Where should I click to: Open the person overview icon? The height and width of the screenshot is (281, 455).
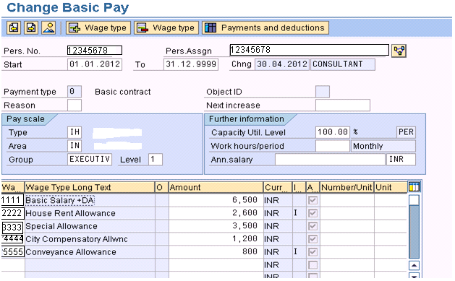point(48,27)
